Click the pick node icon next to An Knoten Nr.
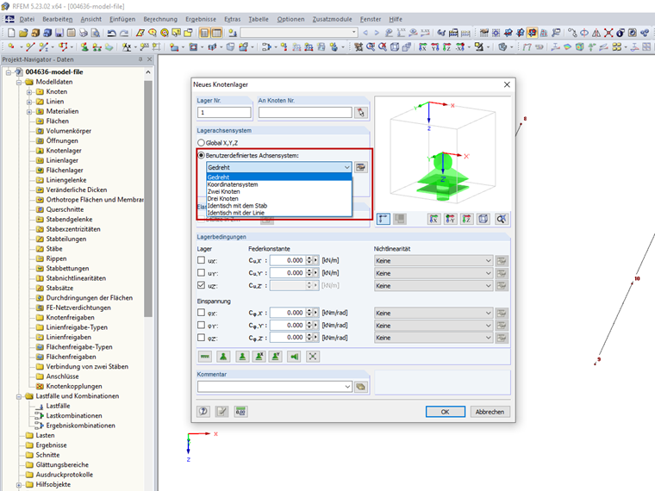Image resolution: width=655 pixels, height=491 pixels. click(x=361, y=112)
